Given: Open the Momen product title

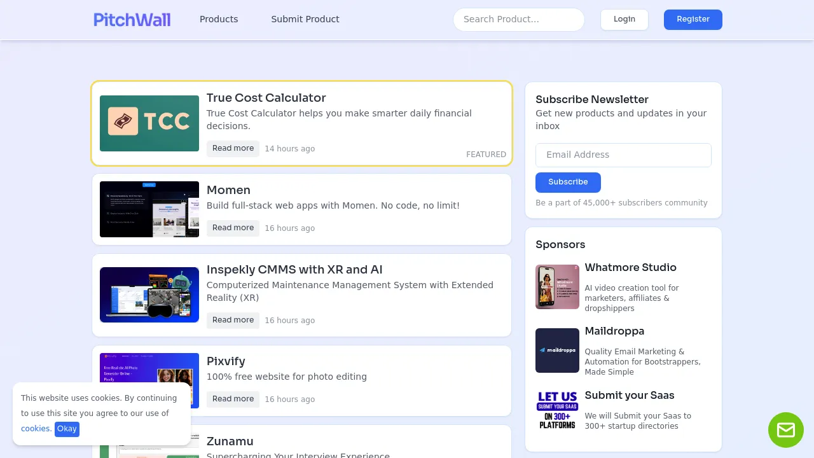Looking at the screenshot, I should pyautogui.click(x=228, y=190).
